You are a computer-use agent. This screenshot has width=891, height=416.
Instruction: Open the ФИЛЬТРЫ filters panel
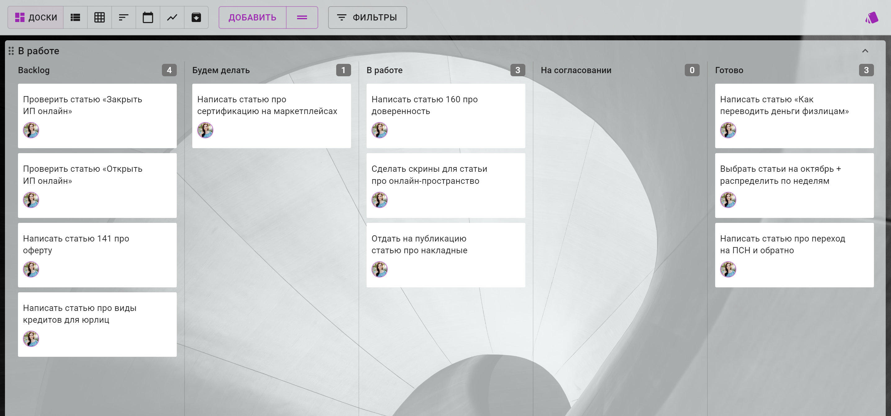click(x=367, y=17)
